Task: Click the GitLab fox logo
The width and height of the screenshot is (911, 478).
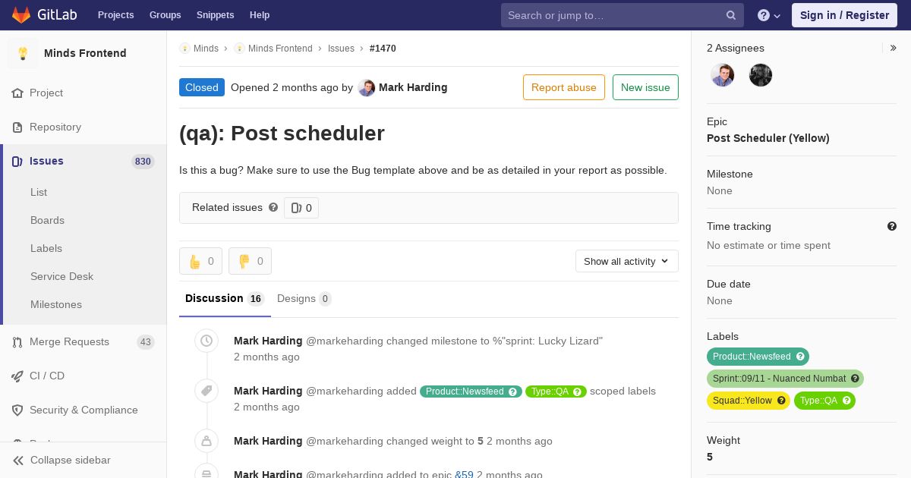Action: pyautogui.click(x=21, y=15)
